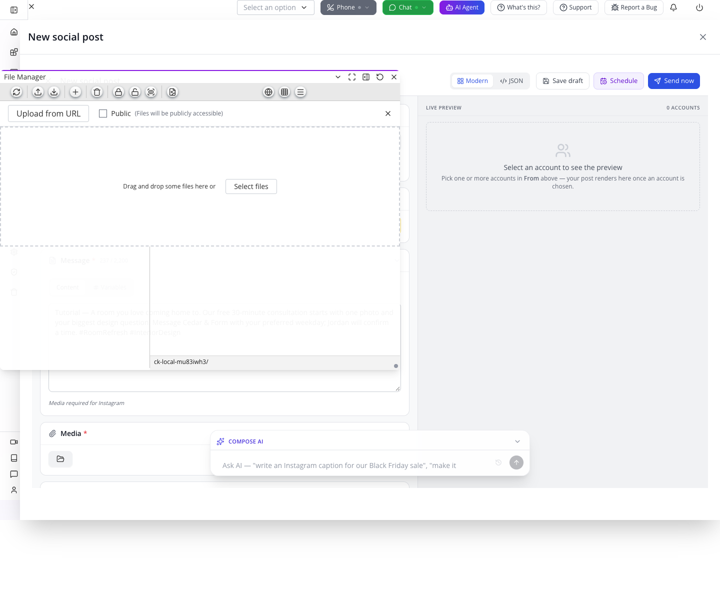Switch to the JSON editor tab
720x600 pixels.
pos(511,81)
